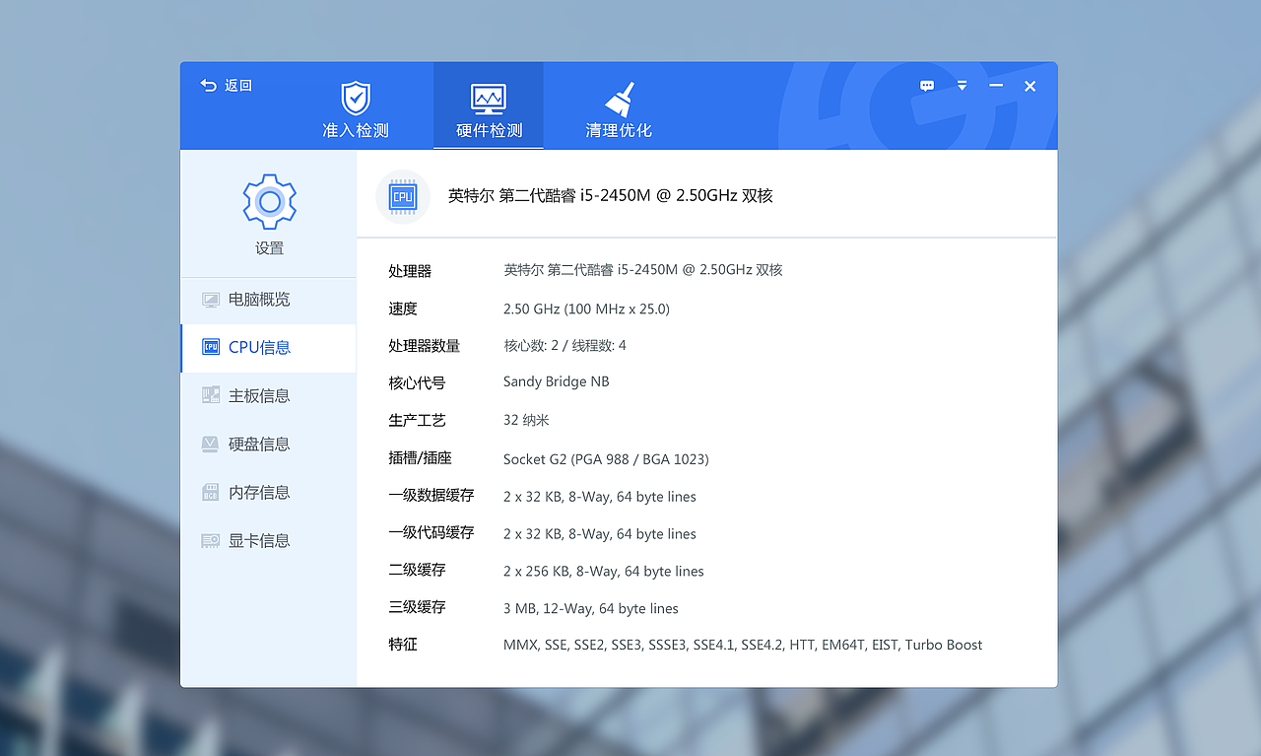Click the 一级数据缓存 row label

pos(431,495)
